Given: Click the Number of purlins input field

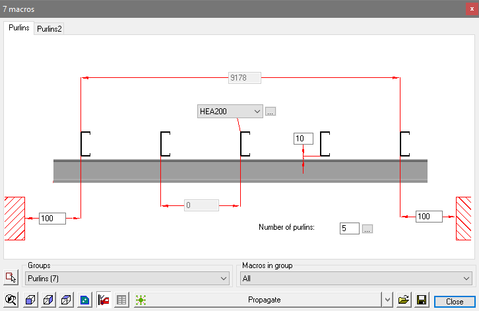Looking at the screenshot, I should pyautogui.click(x=349, y=228).
